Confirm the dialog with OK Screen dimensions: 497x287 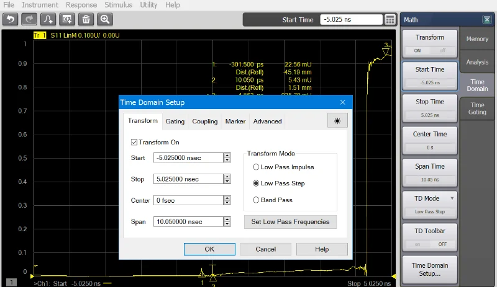coord(209,249)
